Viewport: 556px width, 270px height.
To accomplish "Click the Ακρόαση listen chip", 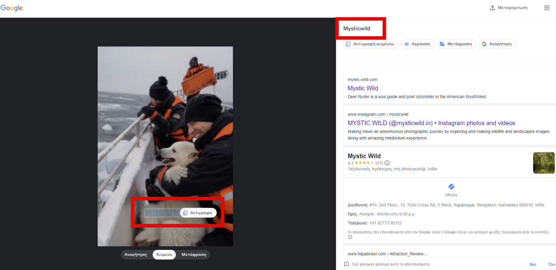I will click(418, 44).
